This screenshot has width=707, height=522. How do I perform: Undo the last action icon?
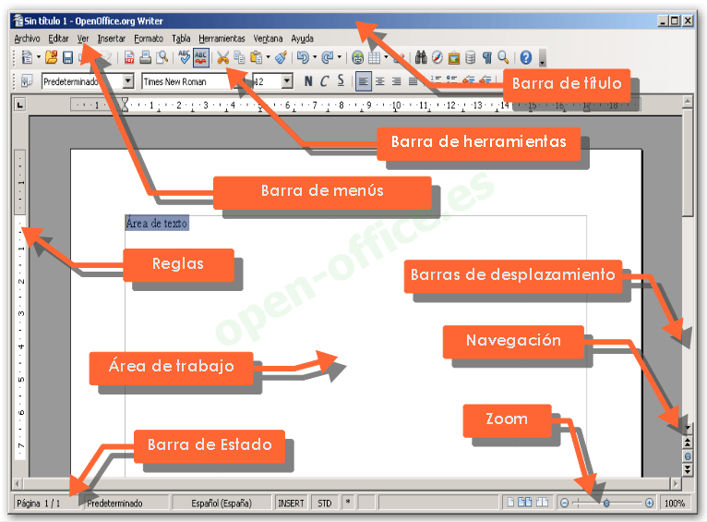tap(303, 57)
